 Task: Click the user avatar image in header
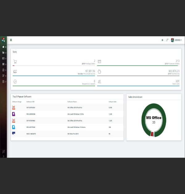[172, 40]
